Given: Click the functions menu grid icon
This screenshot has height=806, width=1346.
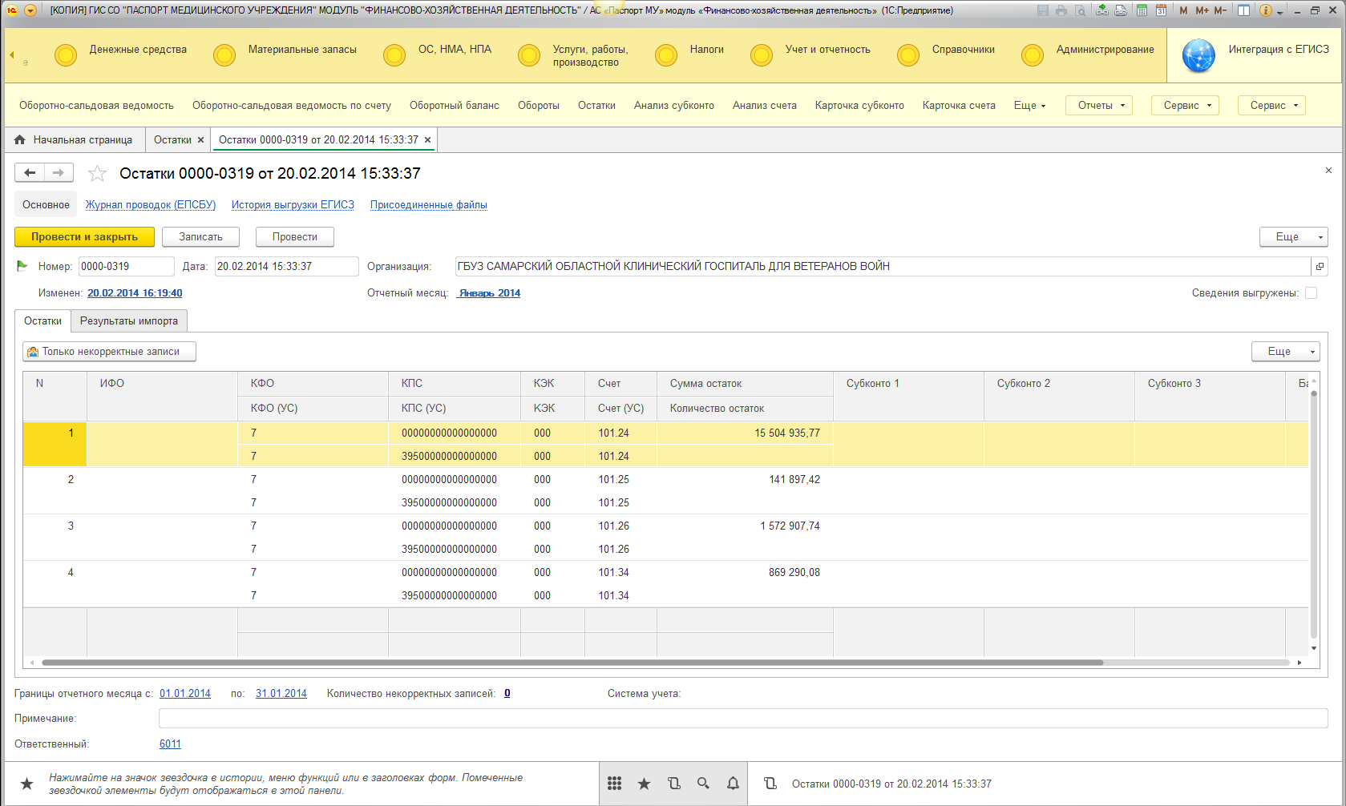Looking at the screenshot, I should (x=614, y=784).
